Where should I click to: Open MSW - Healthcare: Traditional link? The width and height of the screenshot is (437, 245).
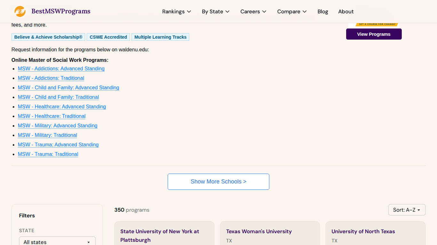[x=52, y=116]
